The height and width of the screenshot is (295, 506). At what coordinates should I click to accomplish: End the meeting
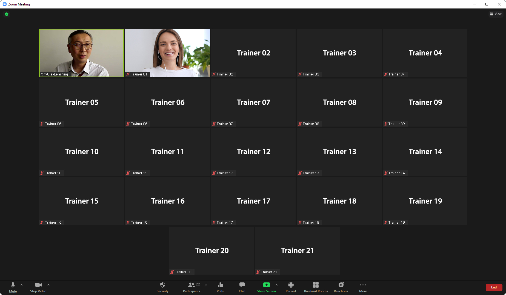coord(494,287)
